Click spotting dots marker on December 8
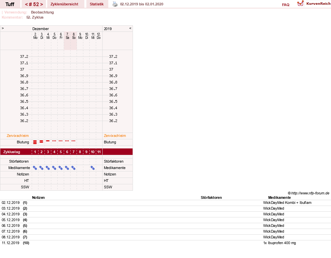The height and width of the screenshot is (258, 331). coord(74,141)
